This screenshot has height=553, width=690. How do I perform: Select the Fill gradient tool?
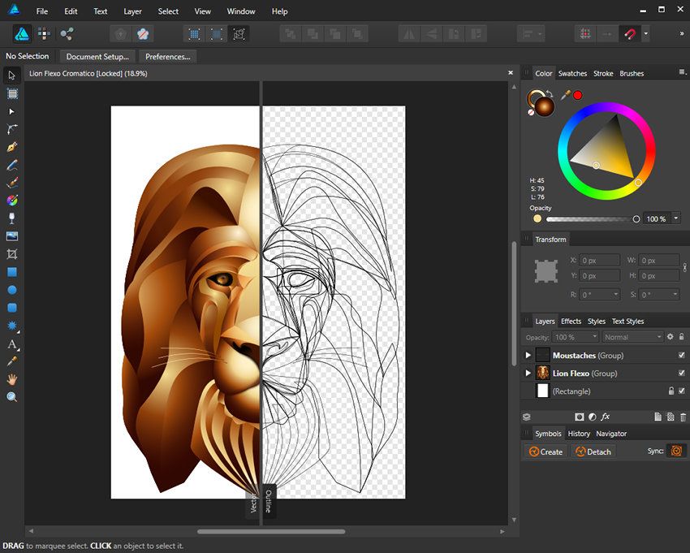point(12,201)
